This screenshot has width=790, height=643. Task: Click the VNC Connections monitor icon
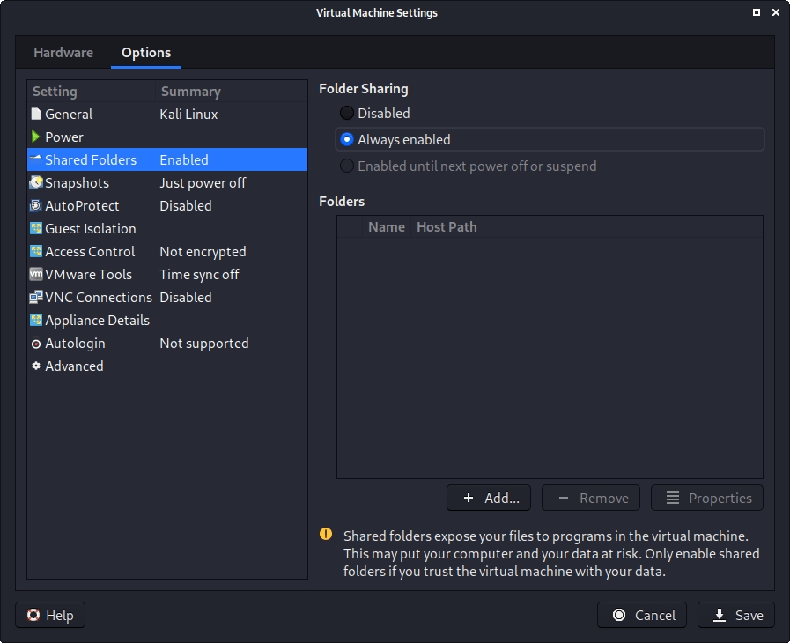36,298
